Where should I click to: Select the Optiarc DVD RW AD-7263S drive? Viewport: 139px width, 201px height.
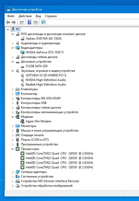point(44,39)
